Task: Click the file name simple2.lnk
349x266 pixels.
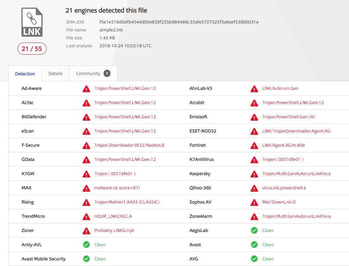Action: tap(111, 30)
